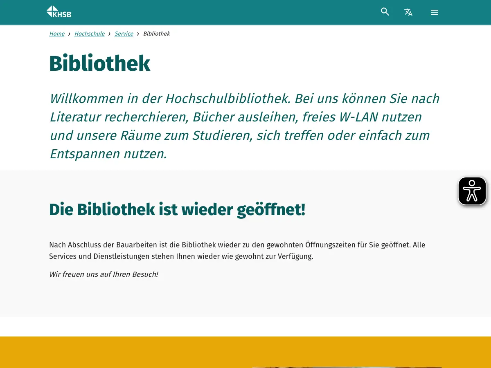This screenshot has height=368, width=491.
Task: Click the Bibliothek page heading
Action: pos(100,64)
